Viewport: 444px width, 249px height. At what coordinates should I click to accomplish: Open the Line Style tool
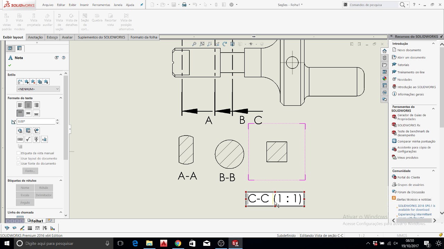click(37, 228)
